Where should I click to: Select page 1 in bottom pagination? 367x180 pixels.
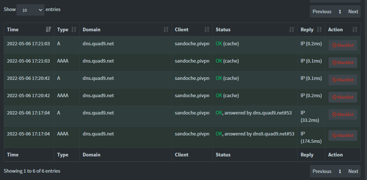click(340, 171)
